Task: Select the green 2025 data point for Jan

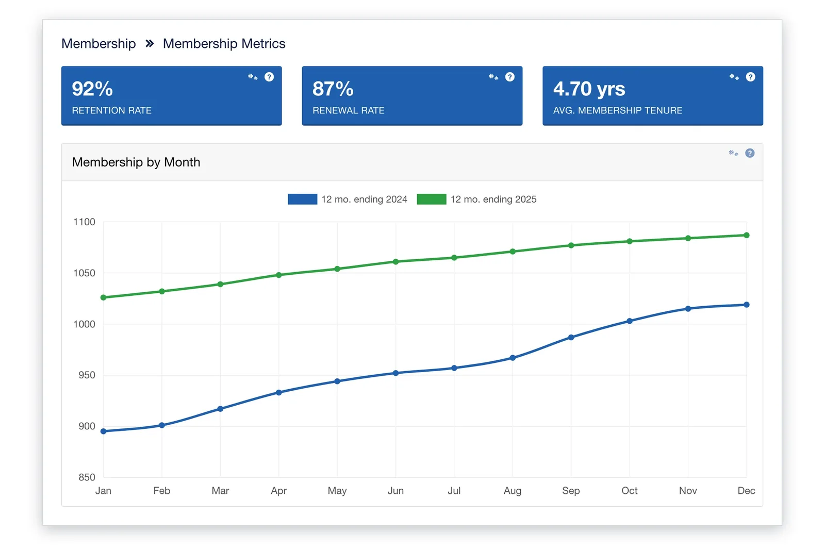Action: 104,297
